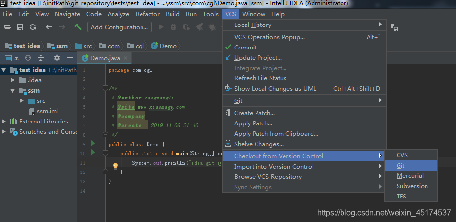
Task: Choose VCS Operations Popup...
Action: pyautogui.click(x=304, y=37)
